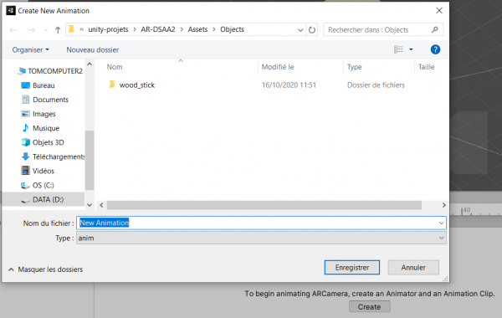Select Téléchargements in the sidebar
This screenshot has width=502, height=318.
[54, 156]
